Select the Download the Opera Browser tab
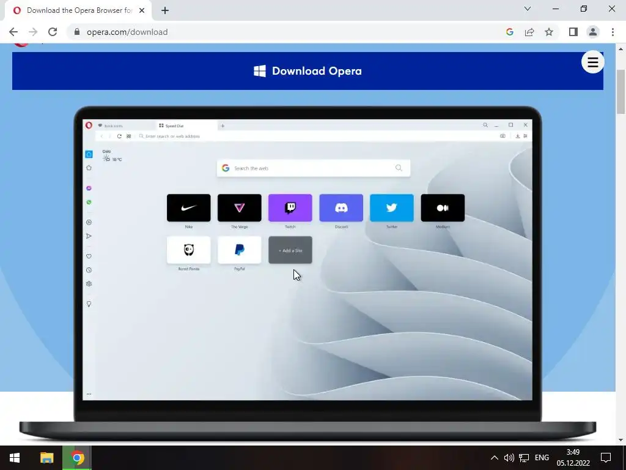Screen dimensions: 626x470 click(x=78, y=10)
